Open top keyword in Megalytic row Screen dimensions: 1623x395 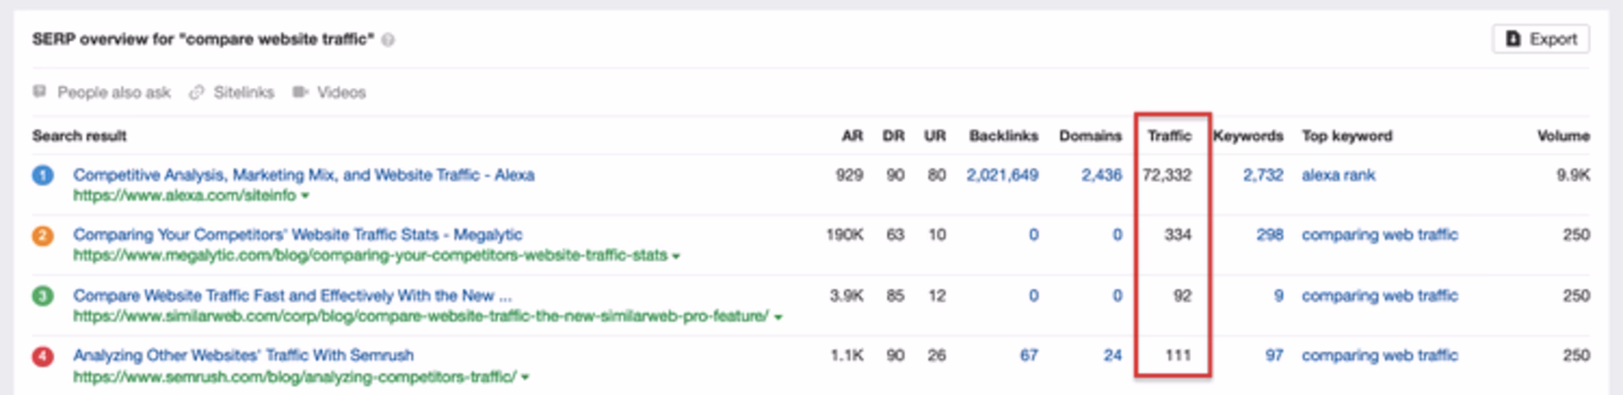tap(1380, 235)
